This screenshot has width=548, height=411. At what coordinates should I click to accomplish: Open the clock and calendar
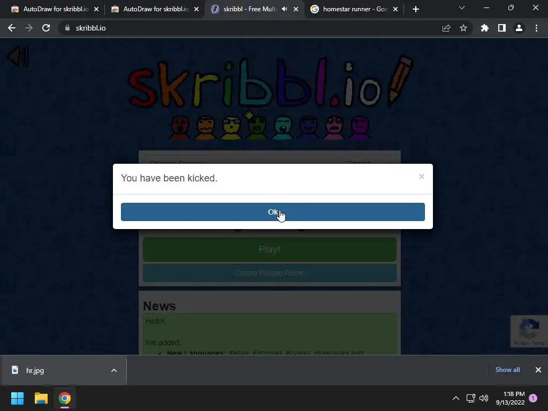click(510, 398)
